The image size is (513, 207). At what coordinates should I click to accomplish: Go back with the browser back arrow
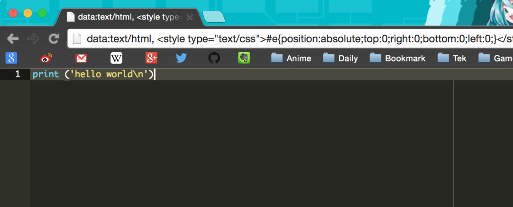[x=13, y=39]
